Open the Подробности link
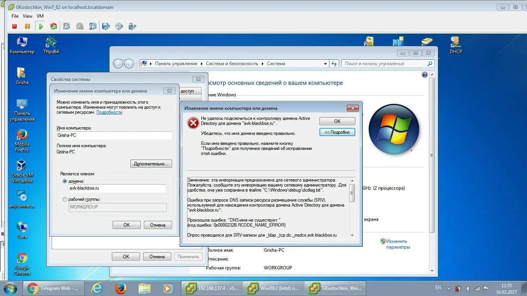 (109, 112)
